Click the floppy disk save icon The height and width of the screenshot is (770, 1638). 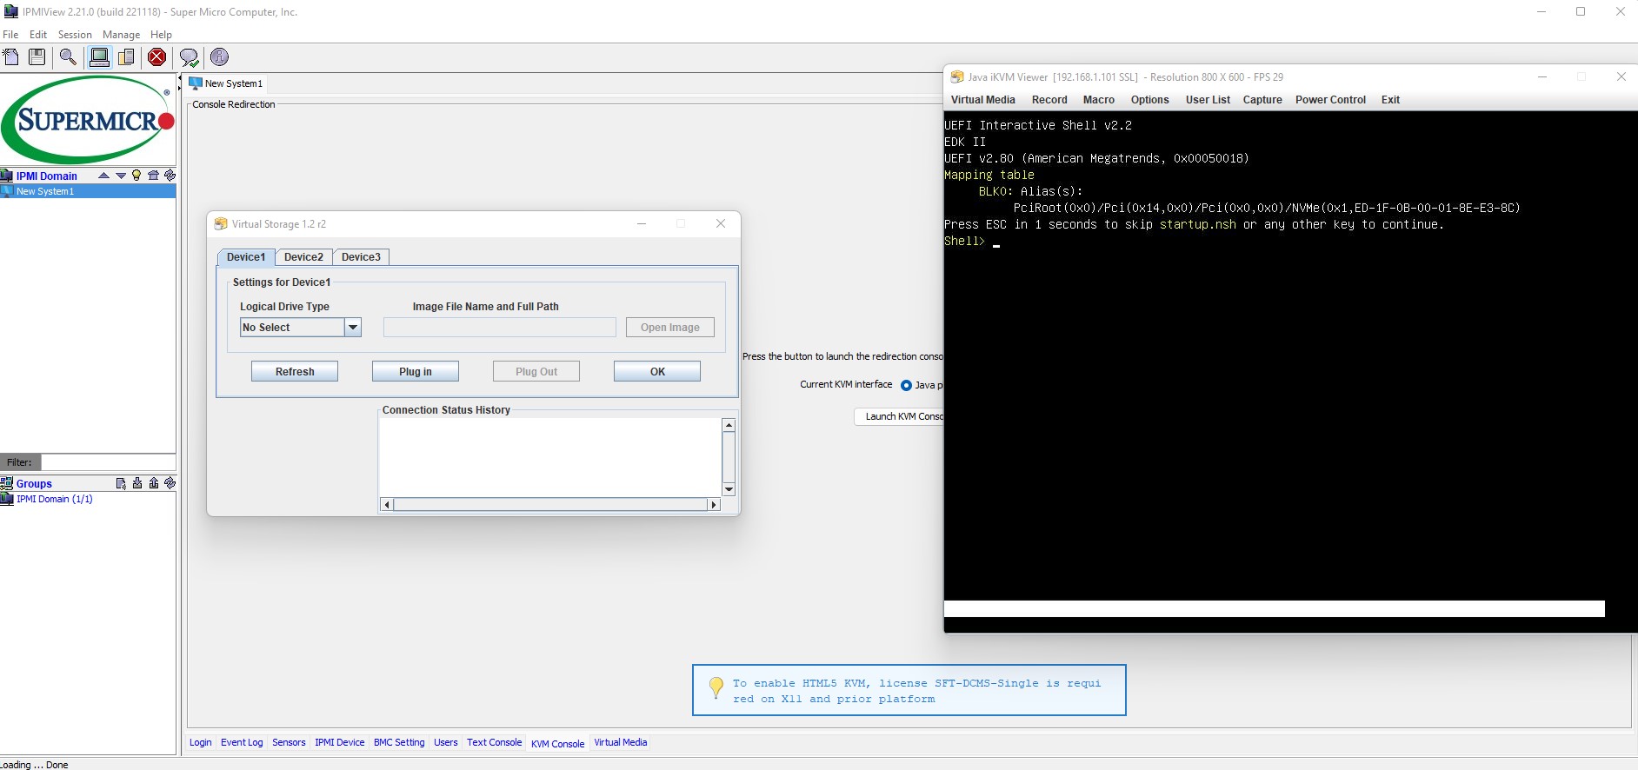pyautogui.click(x=37, y=57)
